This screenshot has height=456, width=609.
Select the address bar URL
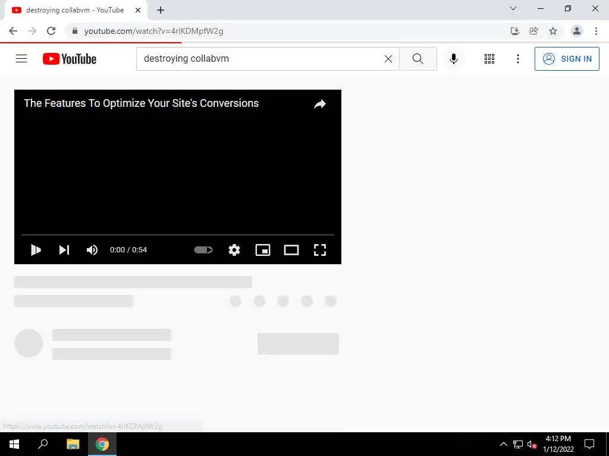[153, 31]
